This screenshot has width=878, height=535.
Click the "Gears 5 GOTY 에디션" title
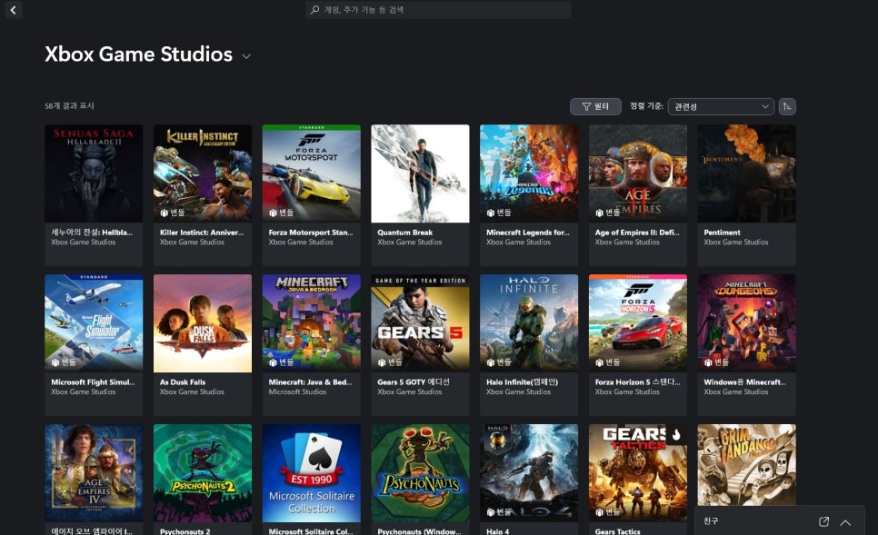pos(414,382)
